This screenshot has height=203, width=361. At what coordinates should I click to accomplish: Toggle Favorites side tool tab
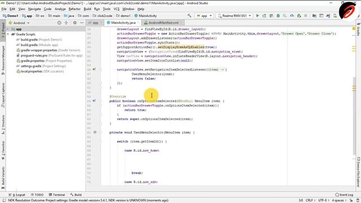(x=3, y=151)
